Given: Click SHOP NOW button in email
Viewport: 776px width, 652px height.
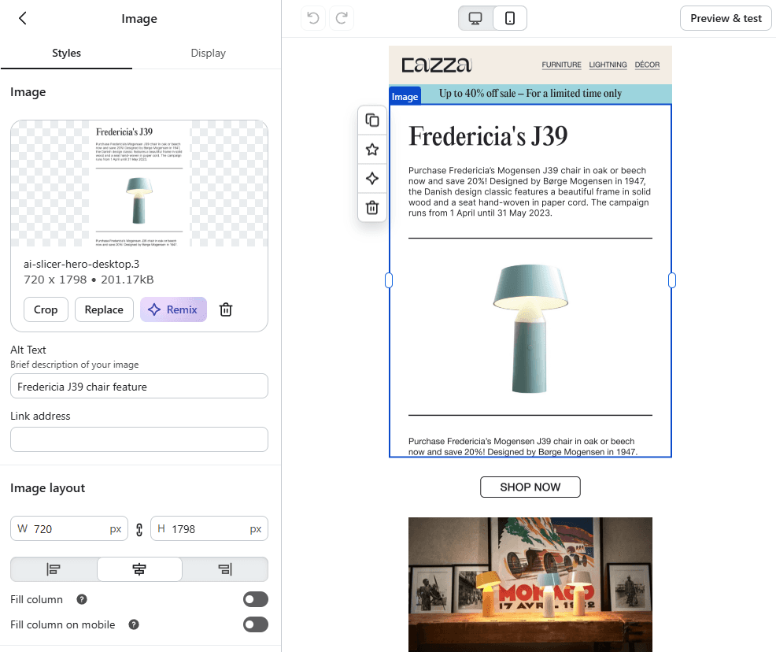Looking at the screenshot, I should pyautogui.click(x=530, y=487).
